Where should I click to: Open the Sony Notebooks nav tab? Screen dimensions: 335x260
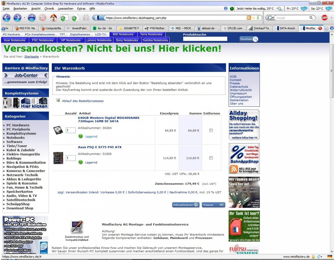127,40
